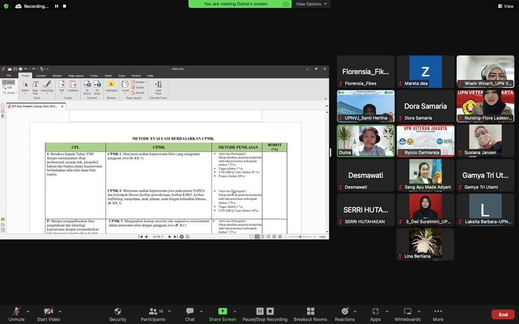Click the green Share Screen icon
Viewport: 519px width, 324px height.
pyautogui.click(x=223, y=312)
